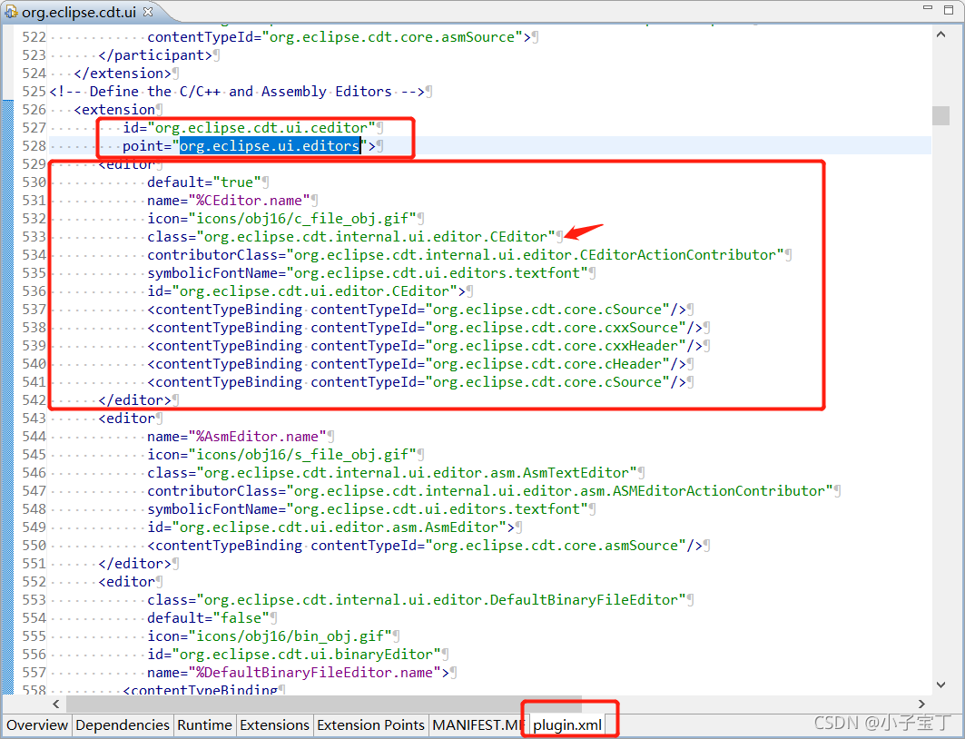Click the selected text org.eclipse.ui.editors

[270, 146]
